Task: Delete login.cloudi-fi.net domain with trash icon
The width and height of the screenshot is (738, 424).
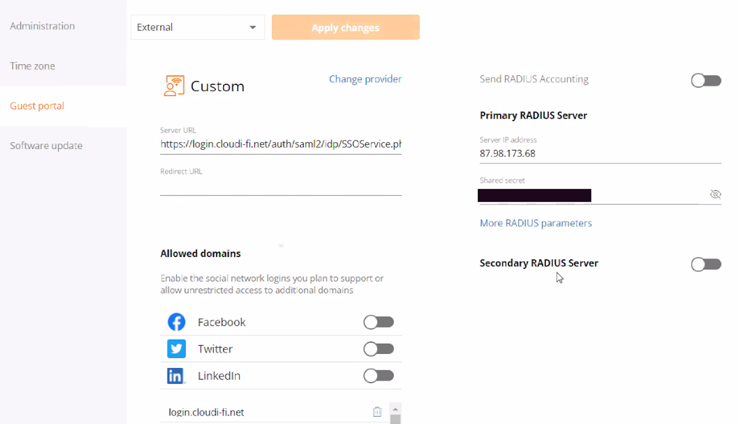Action: tap(377, 412)
